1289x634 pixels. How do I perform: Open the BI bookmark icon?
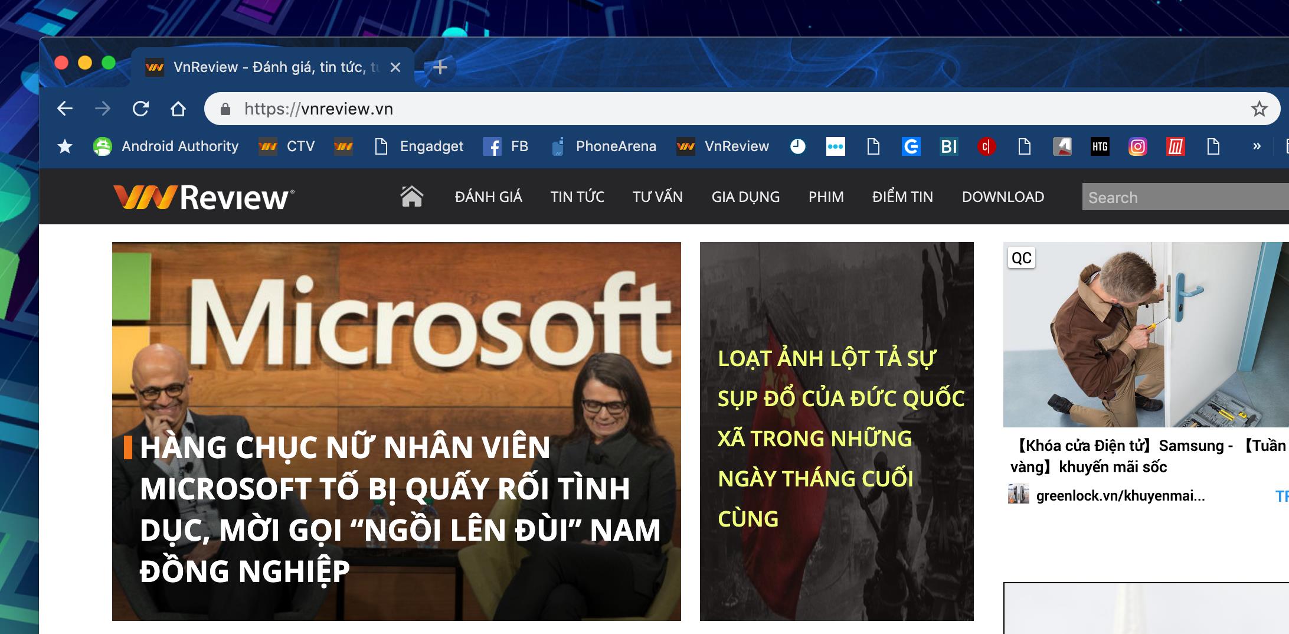(948, 146)
